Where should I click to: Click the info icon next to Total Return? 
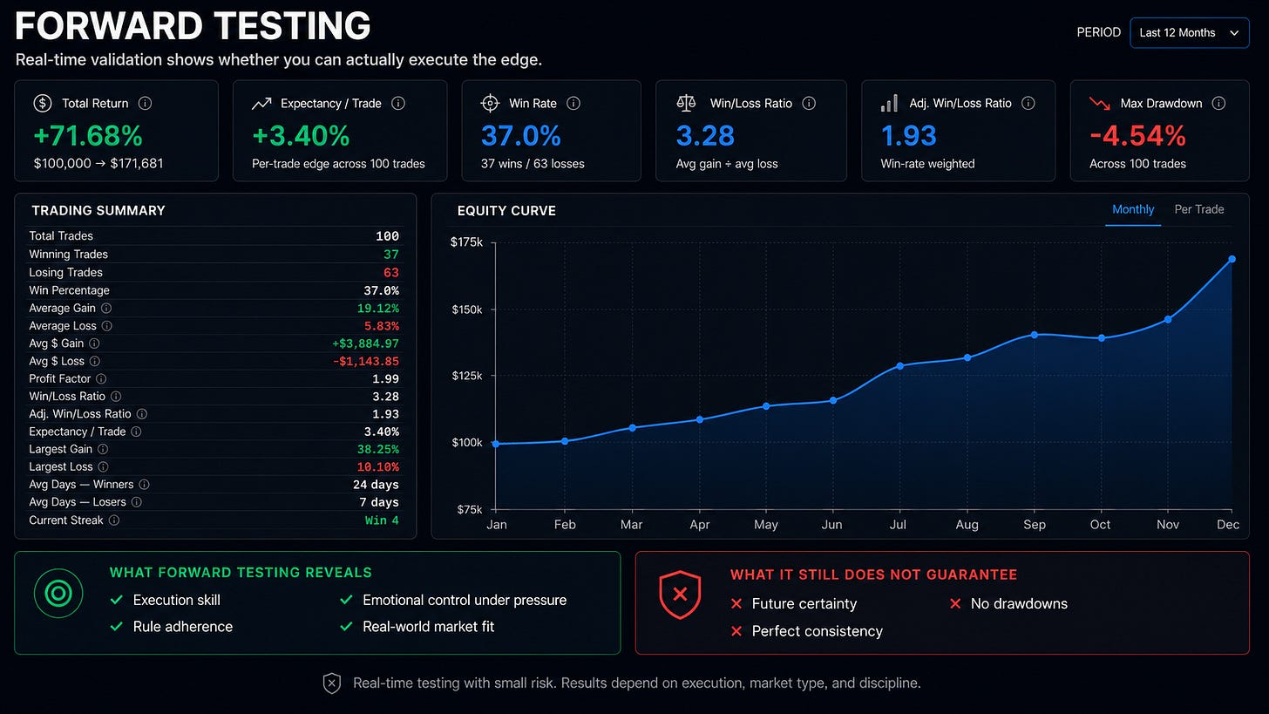click(x=146, y=103)
